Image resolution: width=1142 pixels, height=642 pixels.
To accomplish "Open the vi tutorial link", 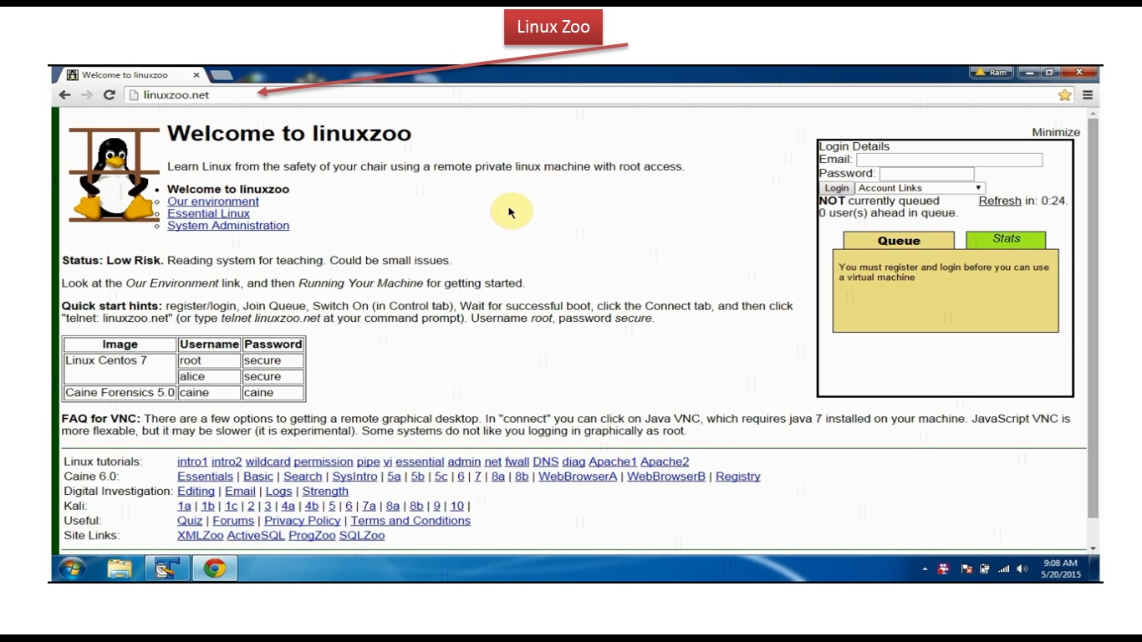I will pyautogui.click(x=388, y=461).
